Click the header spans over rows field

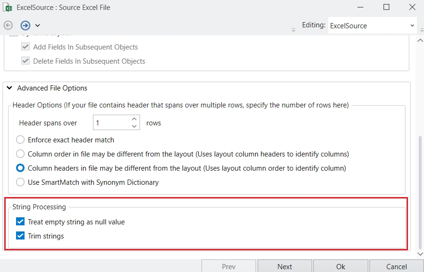(111, 123)
